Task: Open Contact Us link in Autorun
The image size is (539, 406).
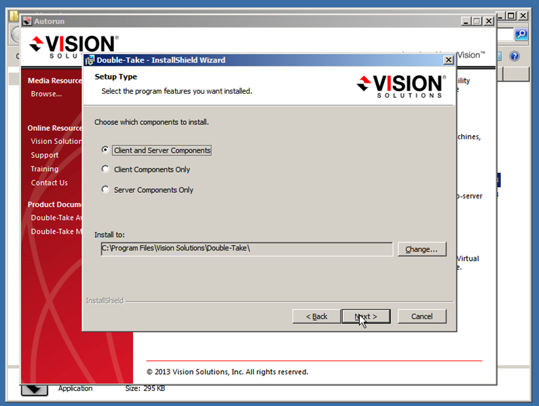Action: coord(49,183)
